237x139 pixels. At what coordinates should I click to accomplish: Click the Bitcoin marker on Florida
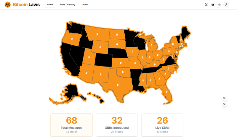pyautogui.click(x=166, y=92)
